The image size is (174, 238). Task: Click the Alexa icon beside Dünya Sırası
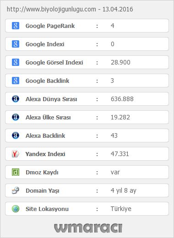coord(16,99)
